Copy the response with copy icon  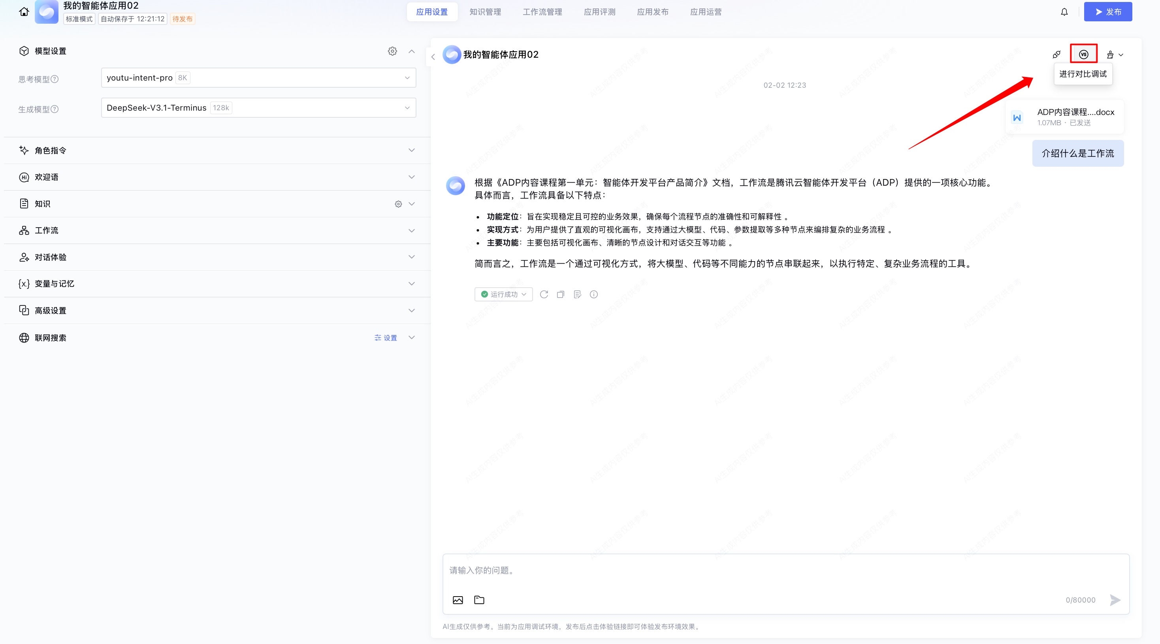tap(561, 294)
